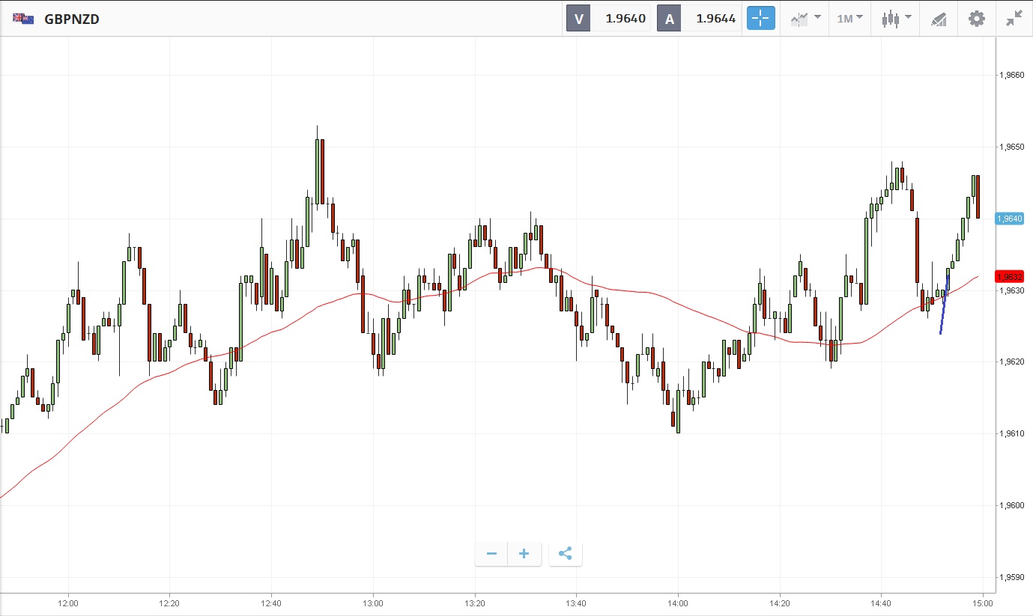Click the 14:00 time axis label
This screenshot has height=616, width=1033.
[x=678, y=603]
